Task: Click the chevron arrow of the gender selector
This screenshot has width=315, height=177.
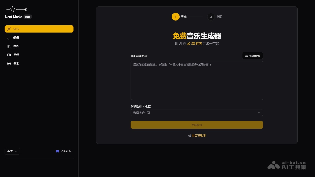Action: click(x=259, y=113)
